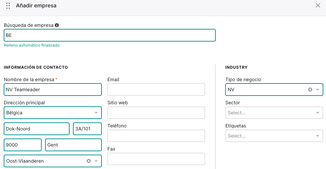Close the Añadir empresa dialog
This screenshot has width=326, height=169.
[318, 5]
